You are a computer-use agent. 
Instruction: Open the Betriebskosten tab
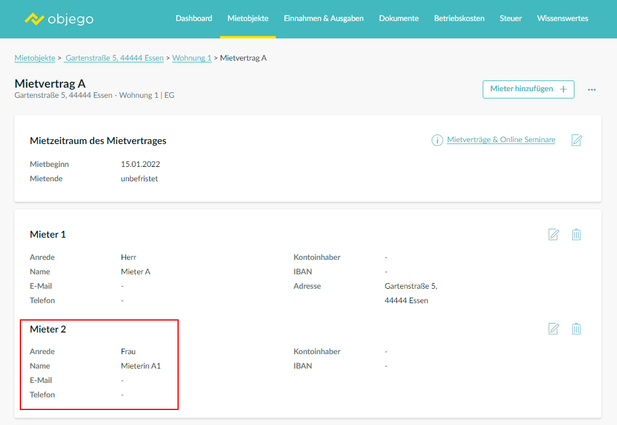pos(459,19)
